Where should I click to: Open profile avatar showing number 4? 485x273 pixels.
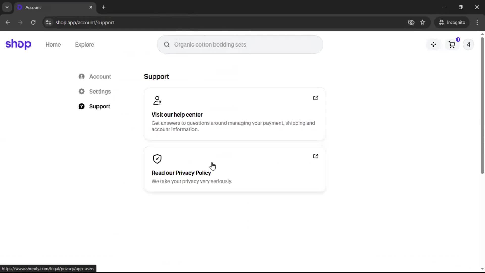(468, 44)
